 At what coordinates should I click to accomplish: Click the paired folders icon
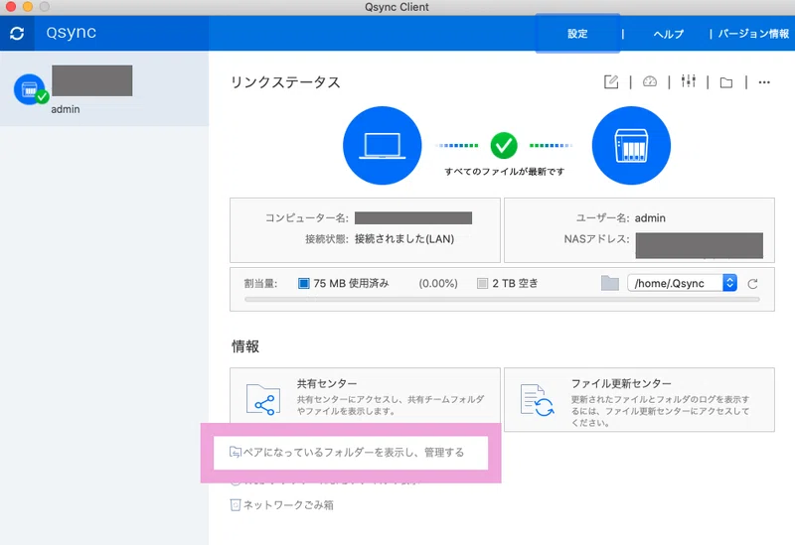click(x=236, y=453)
